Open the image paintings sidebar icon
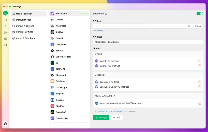This screenshot has width=208, height=132. coord(5,32)
